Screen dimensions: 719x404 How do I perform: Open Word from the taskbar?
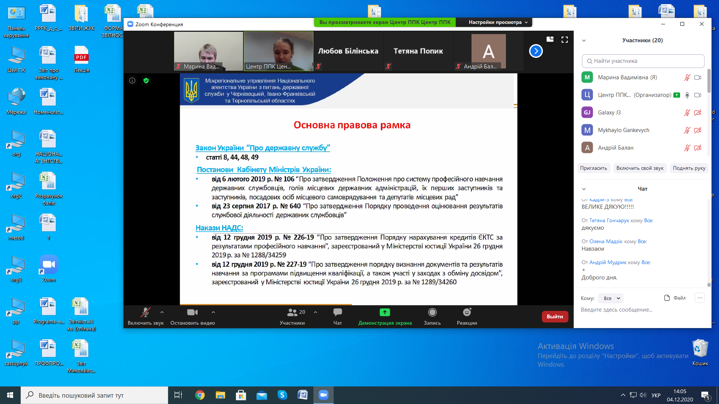click(x=303, y=395)
